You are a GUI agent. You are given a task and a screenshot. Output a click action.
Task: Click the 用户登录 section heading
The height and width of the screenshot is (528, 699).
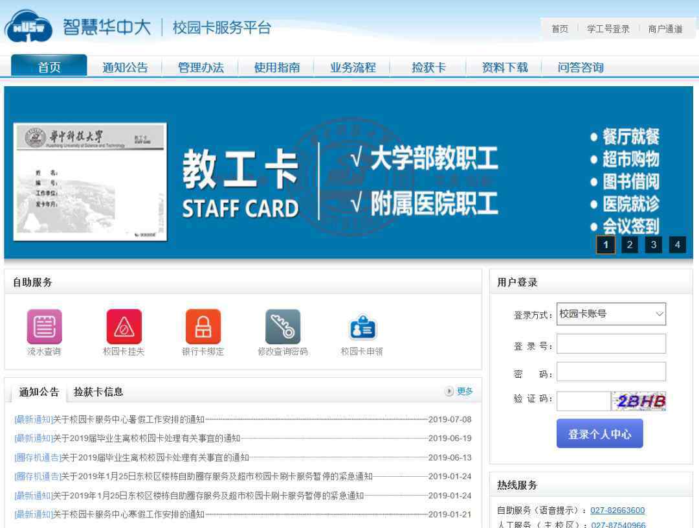[518, 282]
